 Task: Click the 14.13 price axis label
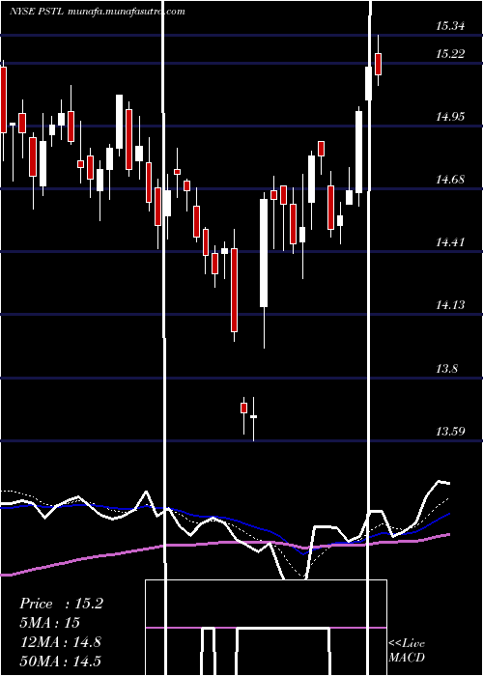point(450,305)
